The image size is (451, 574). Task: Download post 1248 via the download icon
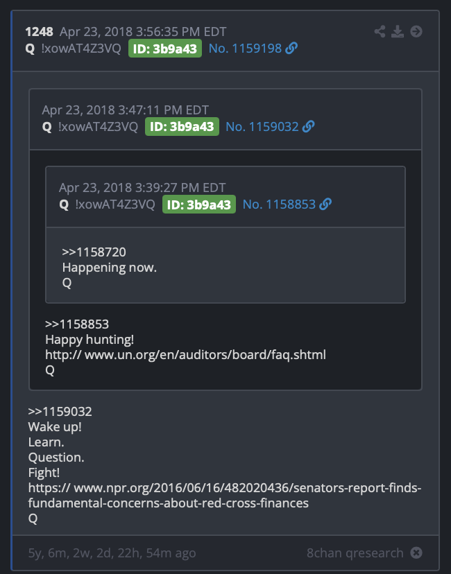398,31
